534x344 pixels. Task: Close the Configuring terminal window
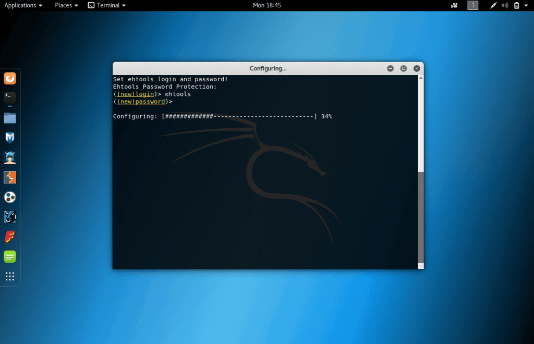[x=417, y=68]
